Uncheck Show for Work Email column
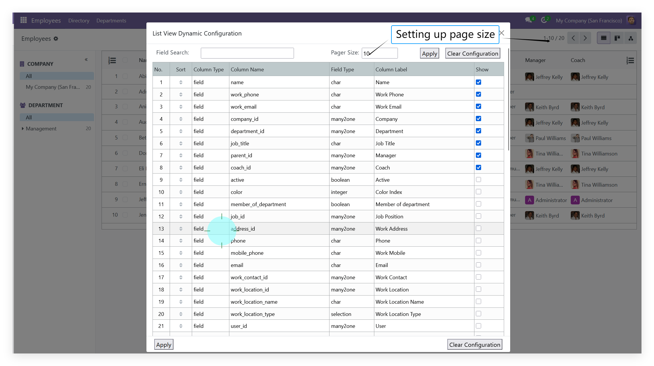Screen dimensions: 654x366 click(478, 106)
